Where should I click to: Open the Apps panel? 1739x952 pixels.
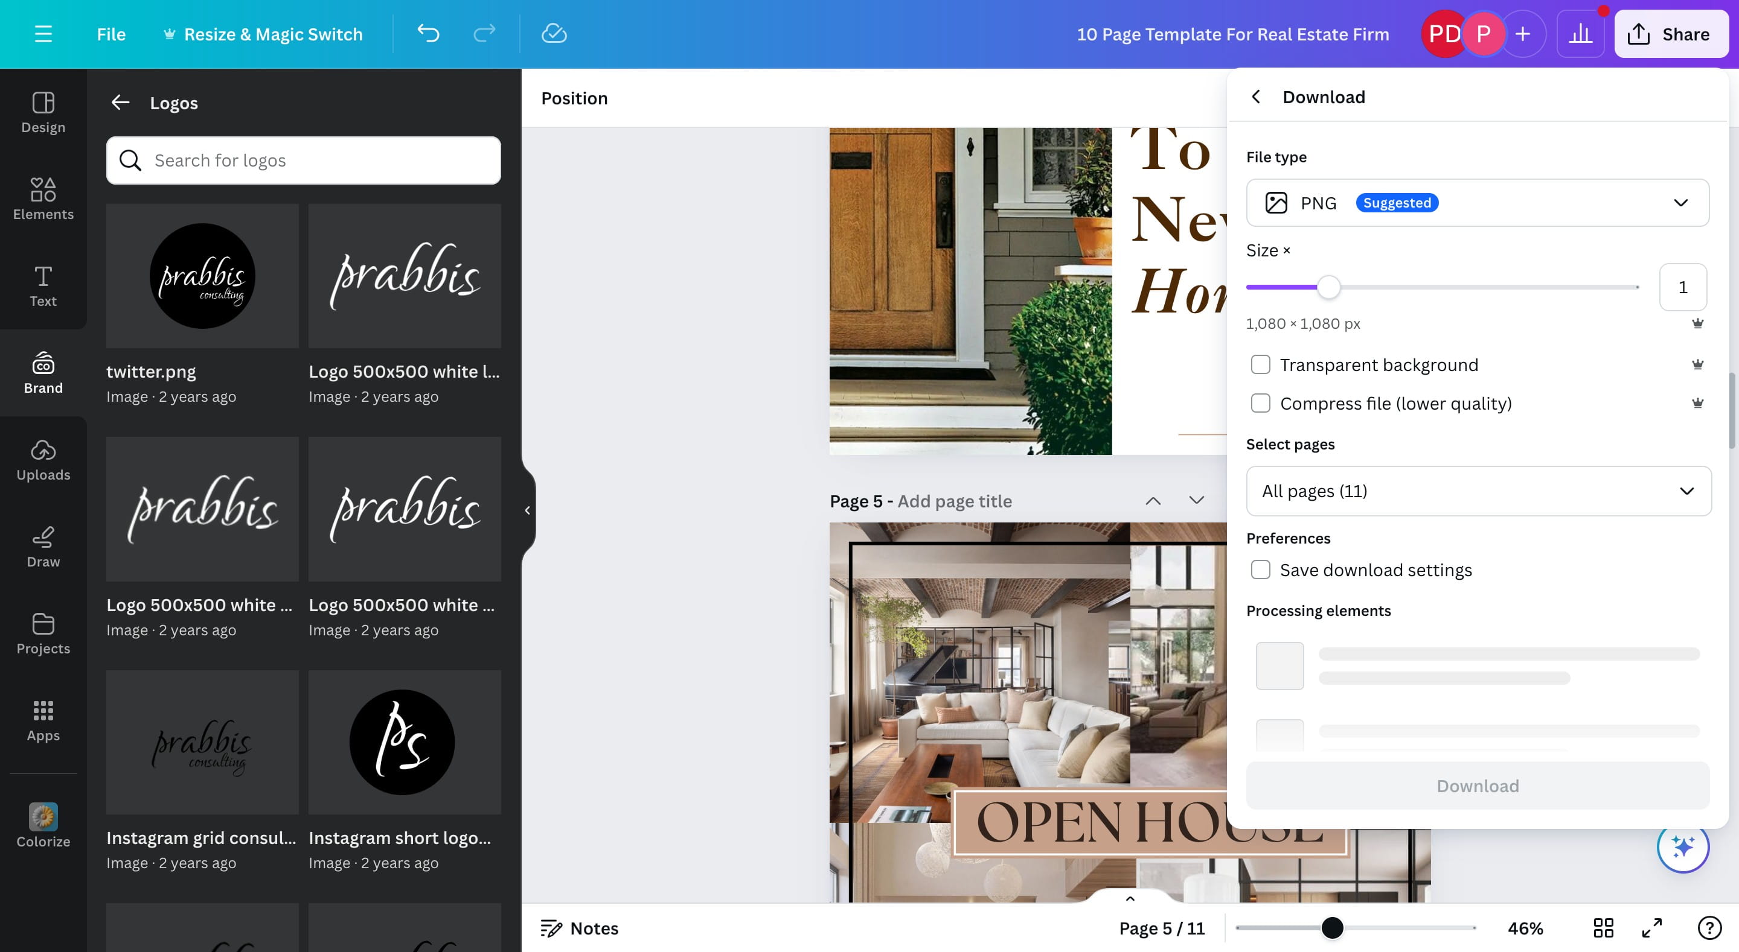point(43,720)
